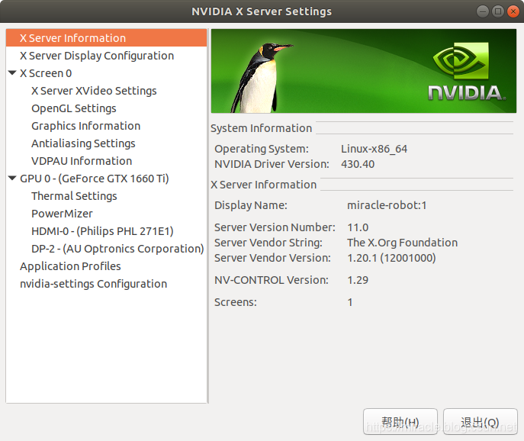Viewport: 524px width, 441px height.
Task: Click the NVIDIA Driver Version label
Action: click(272, 164)
